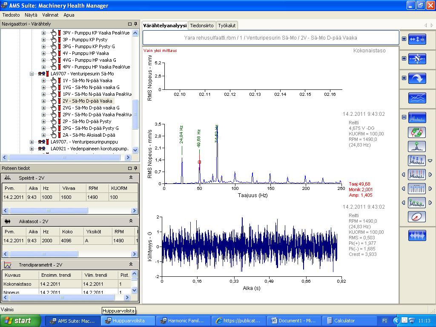Maximize the Navigaattori panel

[129, 24]
